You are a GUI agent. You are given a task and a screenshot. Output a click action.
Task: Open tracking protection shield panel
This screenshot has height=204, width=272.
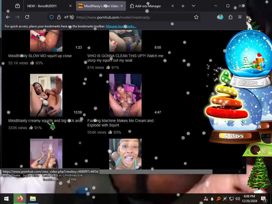pos(52,17)
